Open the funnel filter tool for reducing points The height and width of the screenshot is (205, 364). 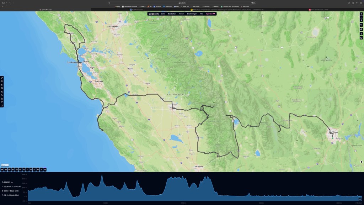(2, 102)
